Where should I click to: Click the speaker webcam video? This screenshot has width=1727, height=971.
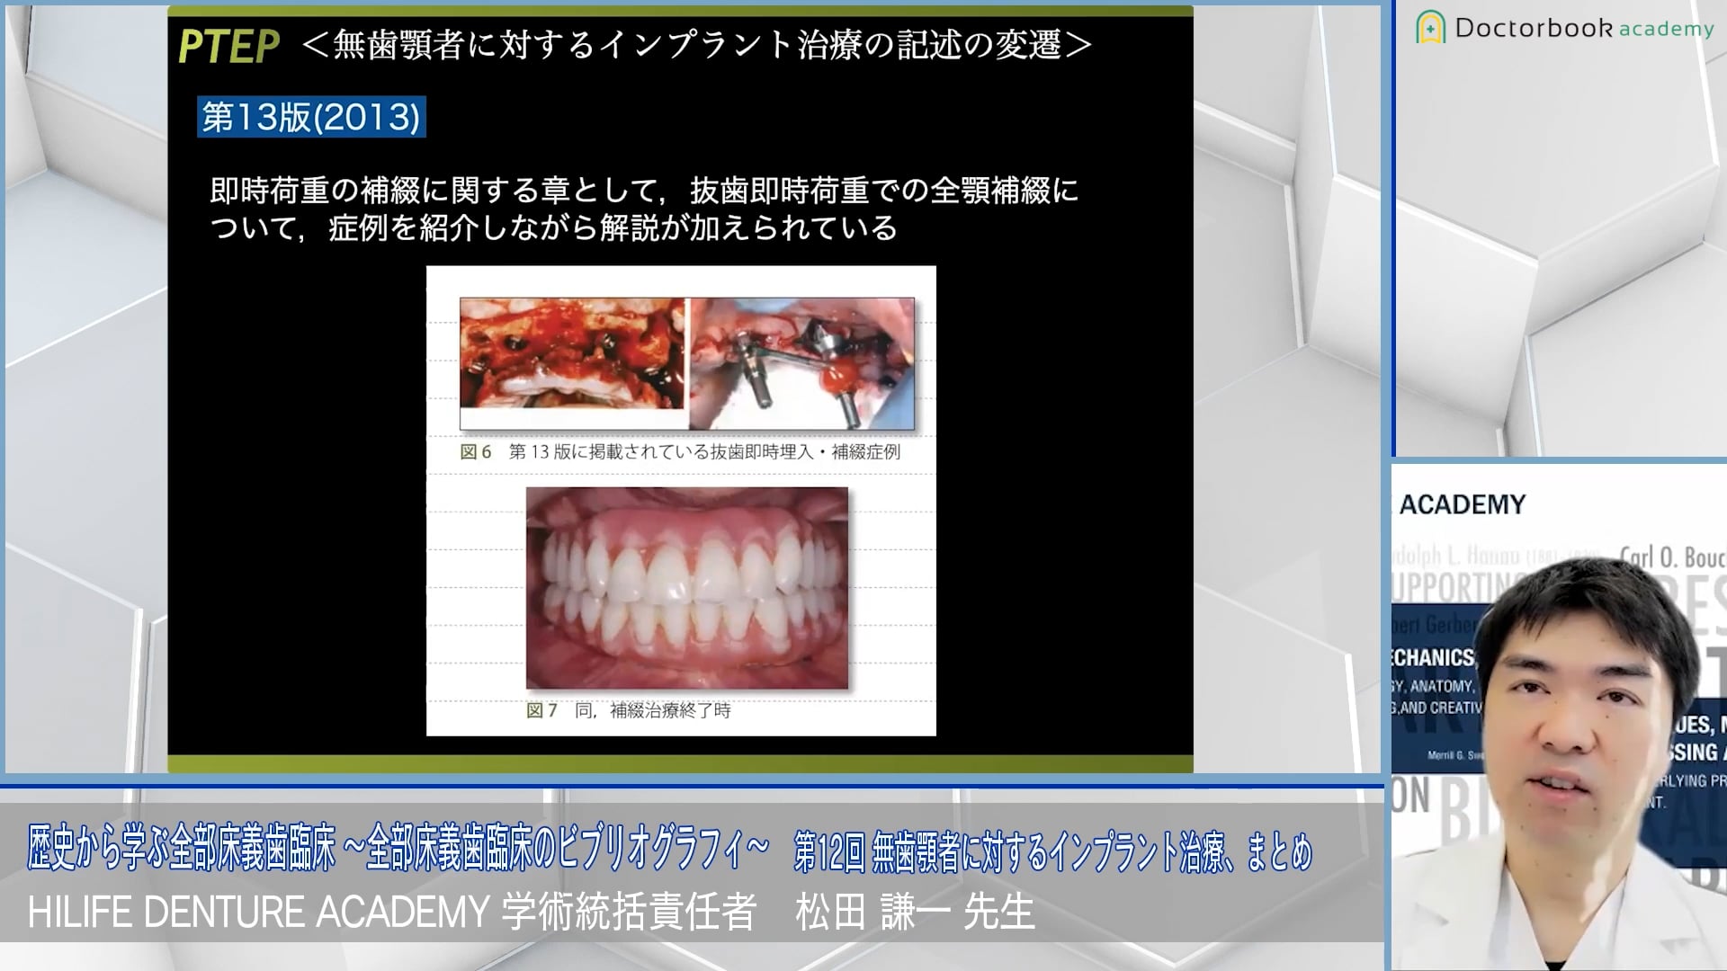tap(1559, 717)
